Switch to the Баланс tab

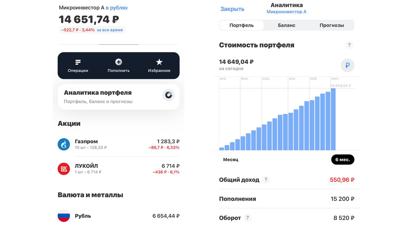(286, 25)
